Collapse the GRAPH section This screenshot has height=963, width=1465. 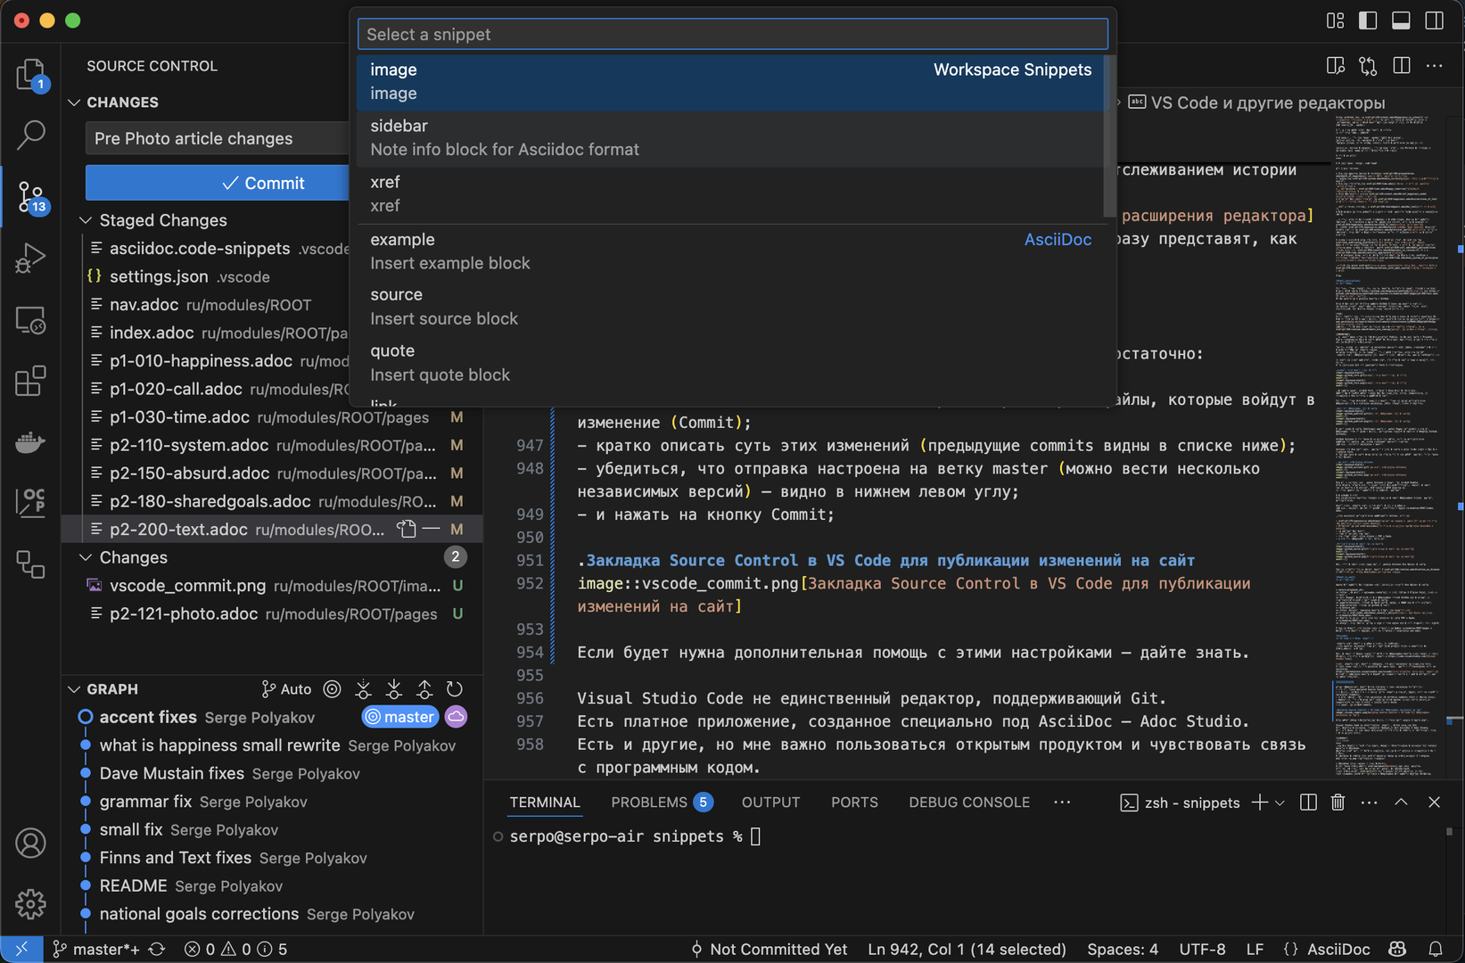74,688
